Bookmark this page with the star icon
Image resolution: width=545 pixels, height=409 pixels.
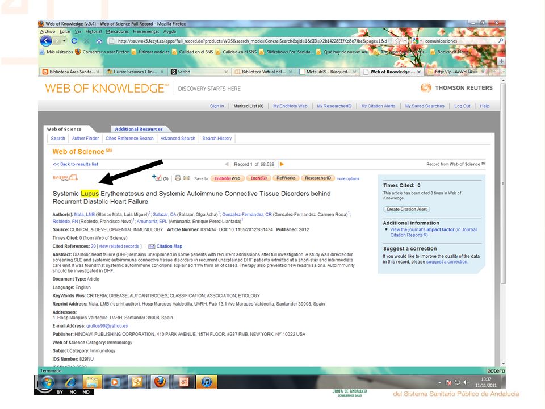(397, 41)
